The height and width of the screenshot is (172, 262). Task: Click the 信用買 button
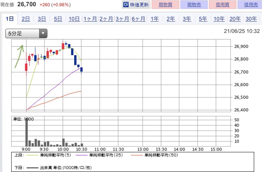pyautogui.click(x=222, y=5)
